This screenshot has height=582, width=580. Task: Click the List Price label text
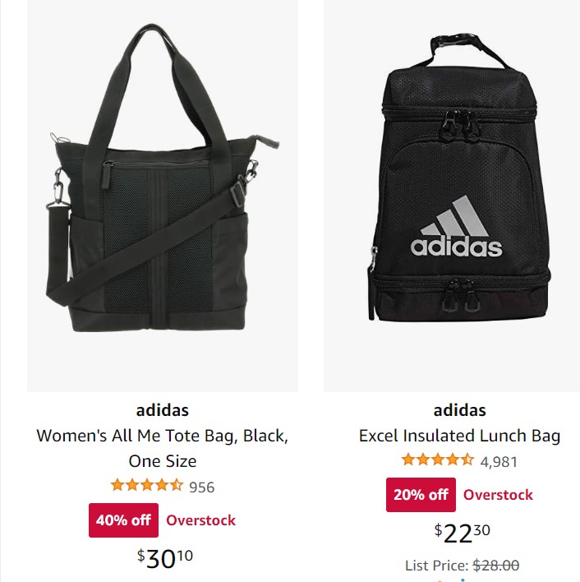tap(437, 566)
